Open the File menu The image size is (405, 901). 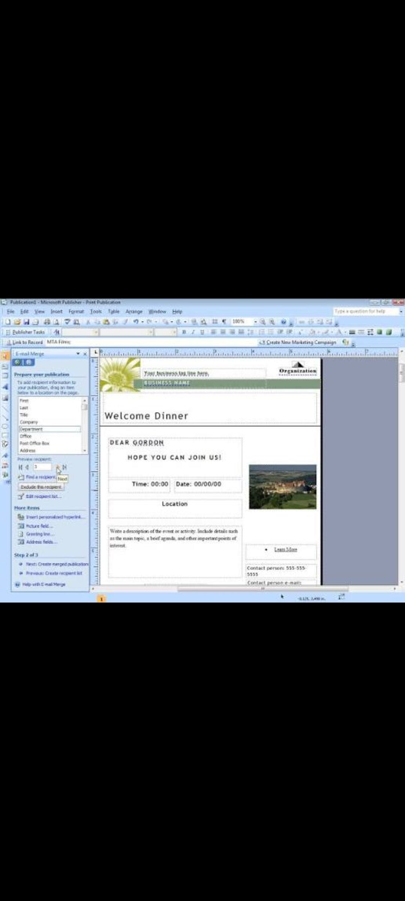pyautogui.click(x=10, y=312)
